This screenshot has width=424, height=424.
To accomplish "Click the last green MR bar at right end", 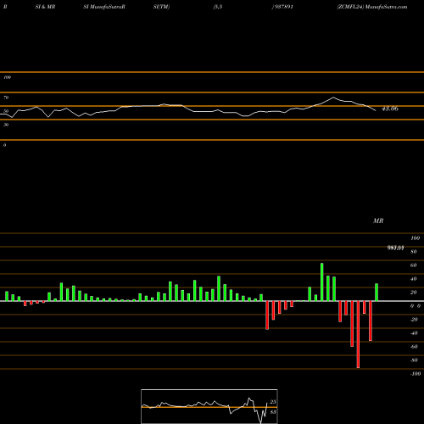I will coord(377,293).
